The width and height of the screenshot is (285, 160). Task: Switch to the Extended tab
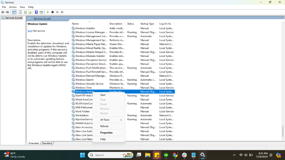33,143
